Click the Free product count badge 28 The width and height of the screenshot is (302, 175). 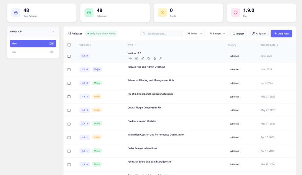51,44
